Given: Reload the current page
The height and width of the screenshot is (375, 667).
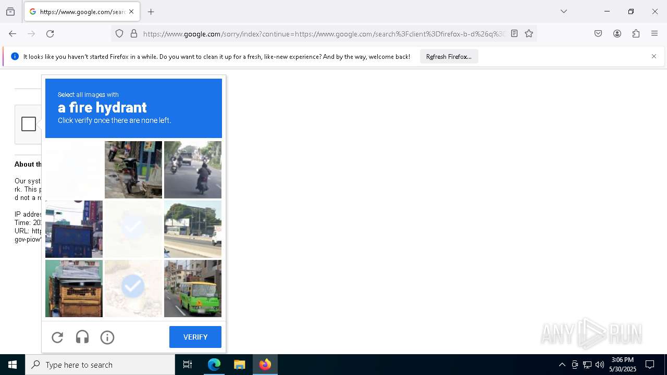Looking at the screenshot, I should pos(50,34).
